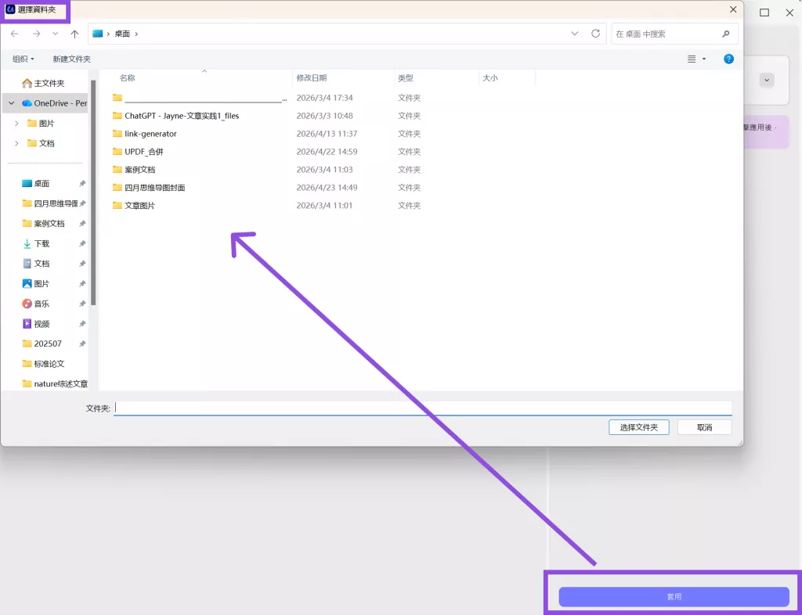
Task: Select the link-generator folder
Action: [x=145, y=134]
